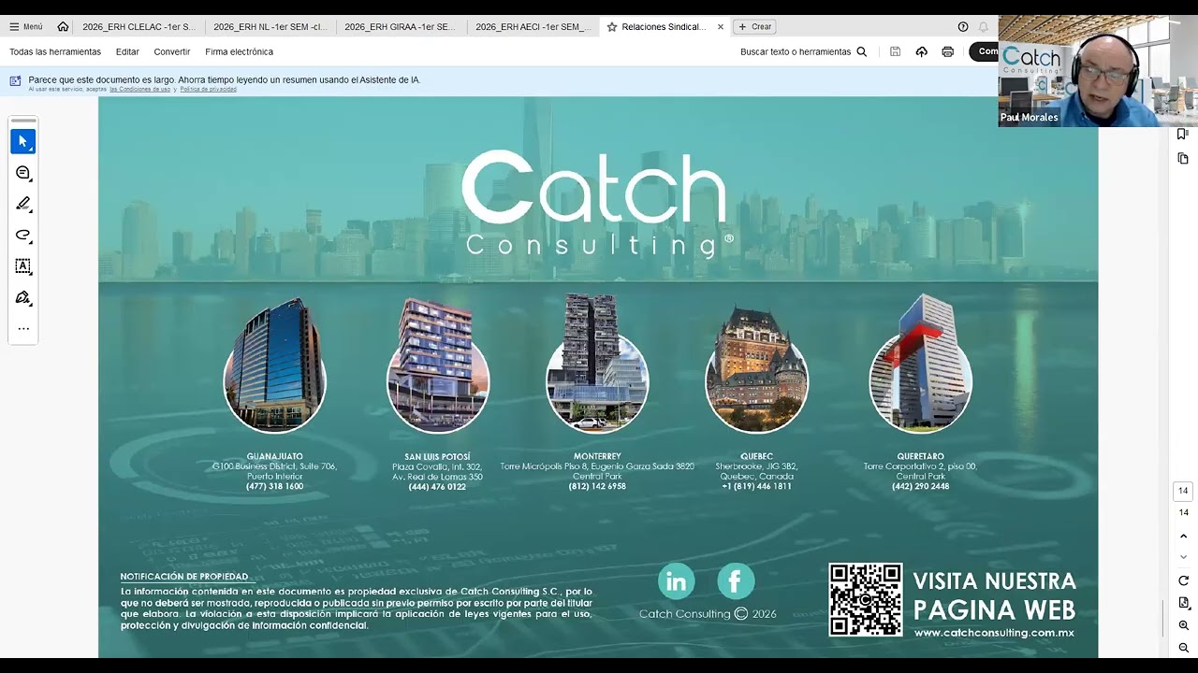Open more tools ellipsis
Viewport: 1198px width, 673px height.
coord(23,329)
